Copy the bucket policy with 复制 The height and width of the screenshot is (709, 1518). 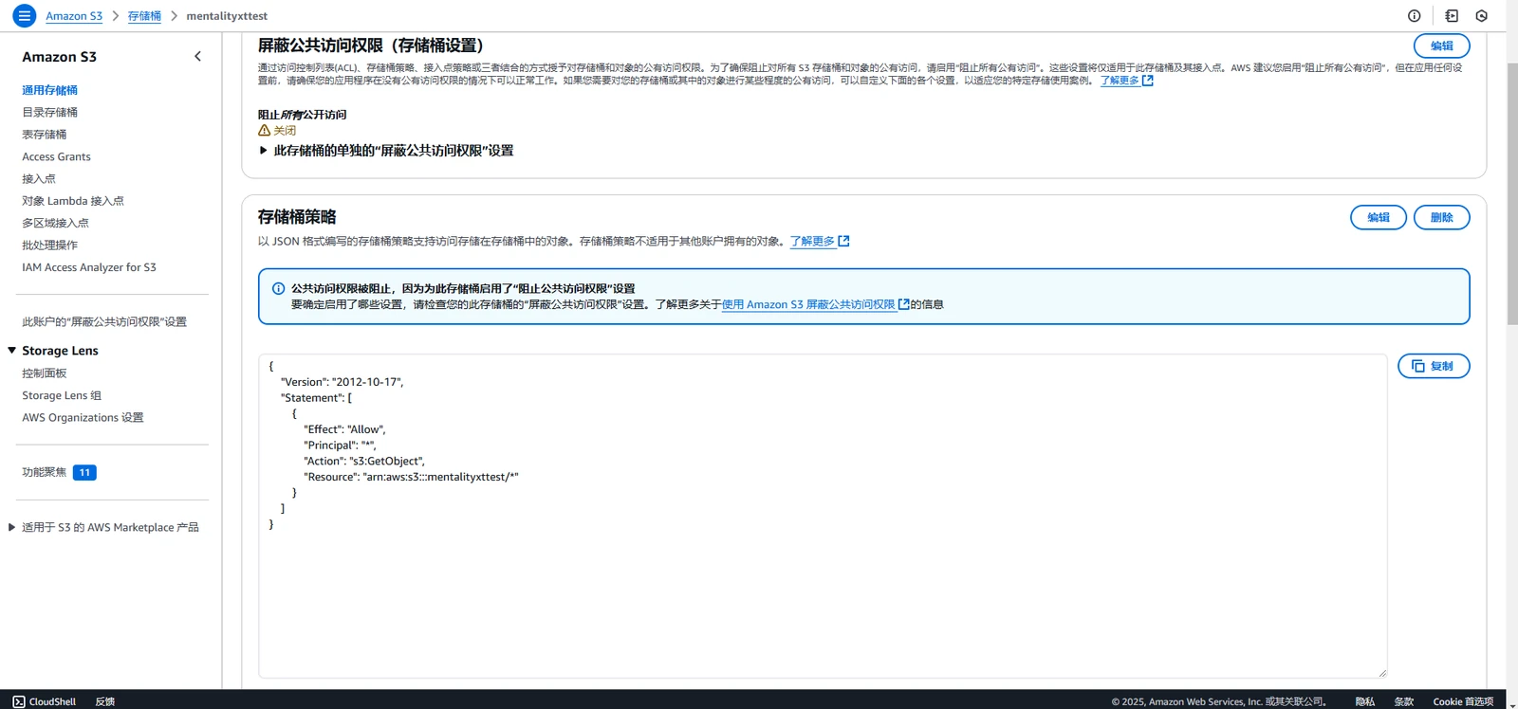coord(1434,366)
